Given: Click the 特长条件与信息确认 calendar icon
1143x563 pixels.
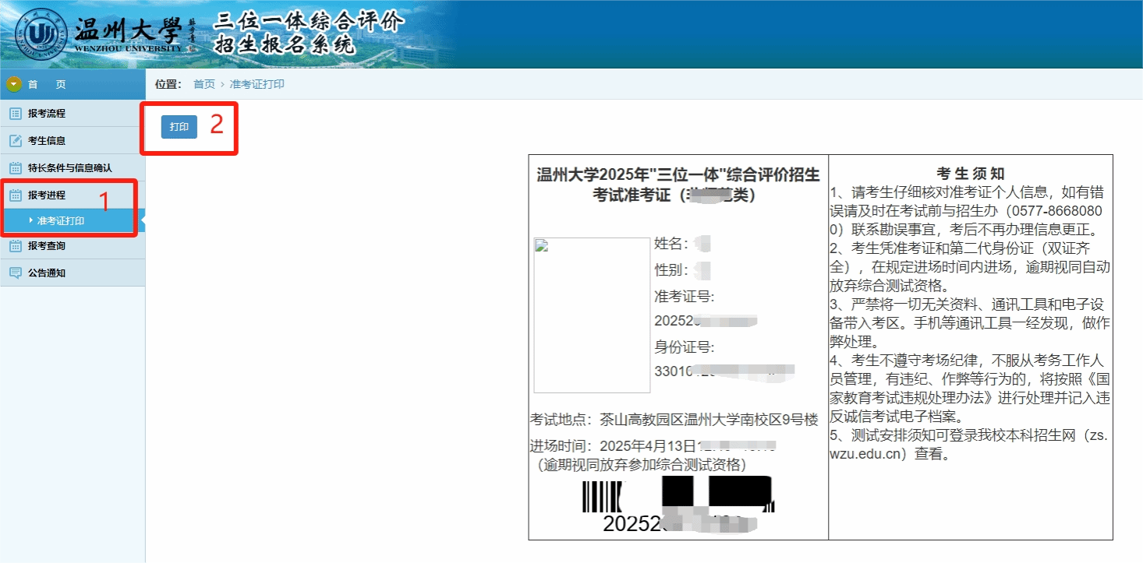Looking at the screenshot, I should [x=15, y=167].
